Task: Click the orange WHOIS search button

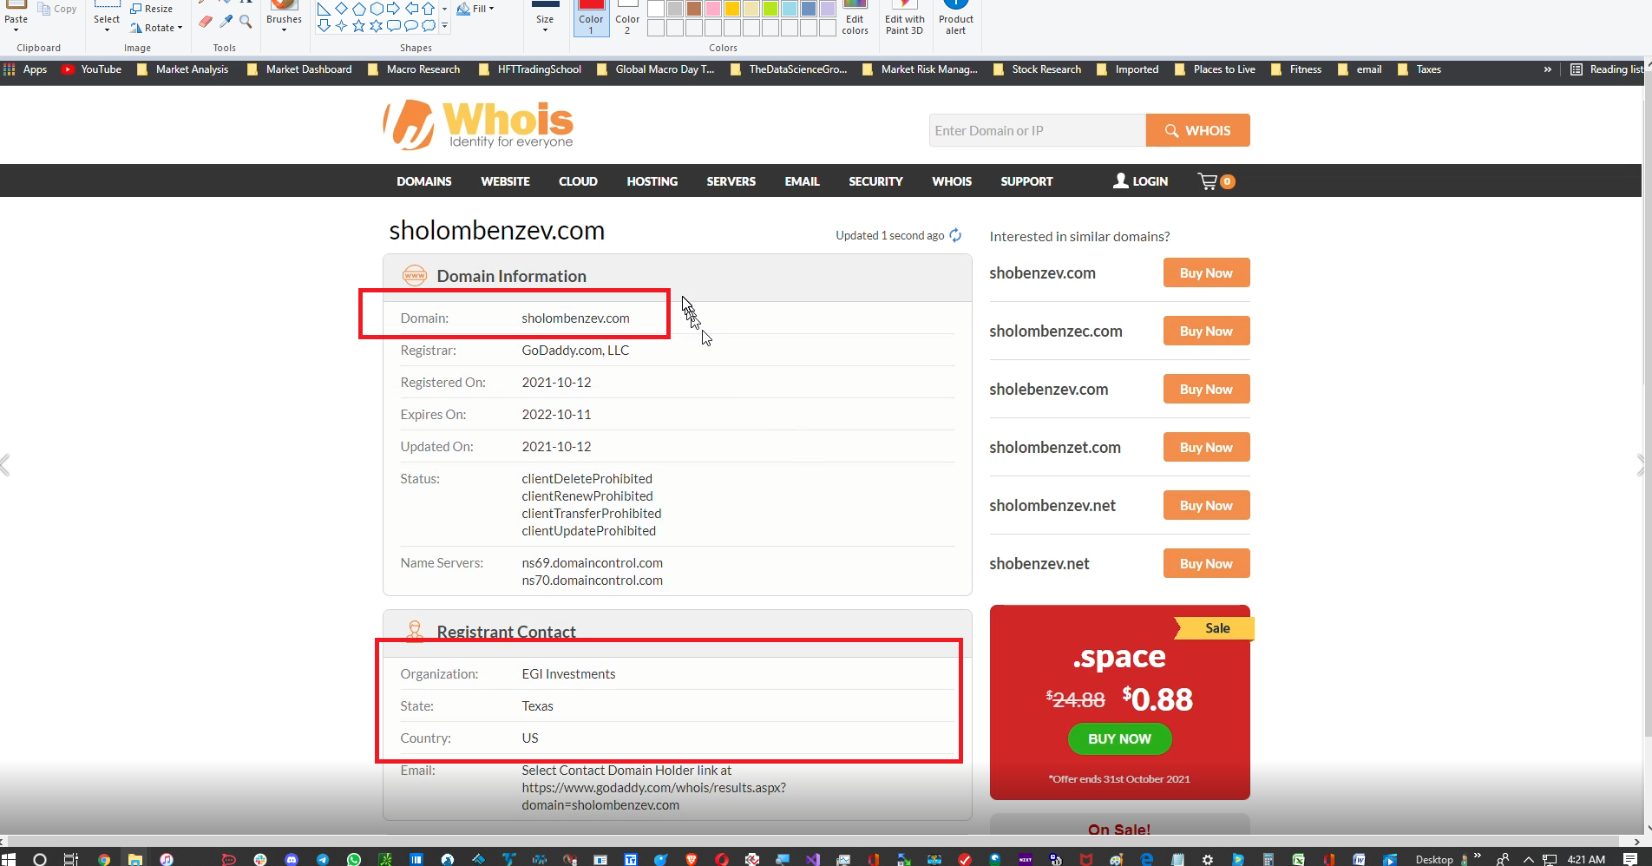Action: tap(1198, 130)
